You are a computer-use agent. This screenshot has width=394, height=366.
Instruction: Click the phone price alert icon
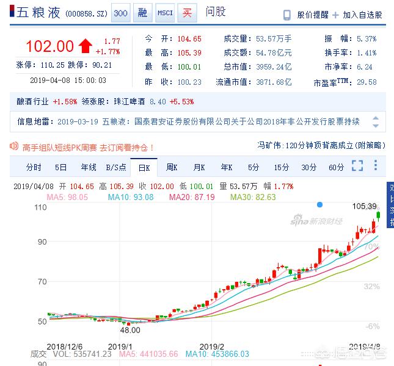point(287,15)
